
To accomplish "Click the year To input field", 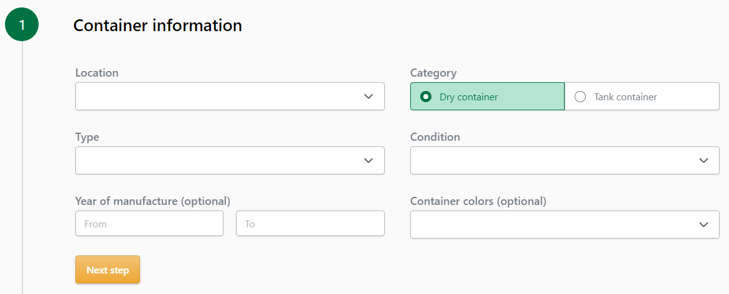I will pos(309,224).
